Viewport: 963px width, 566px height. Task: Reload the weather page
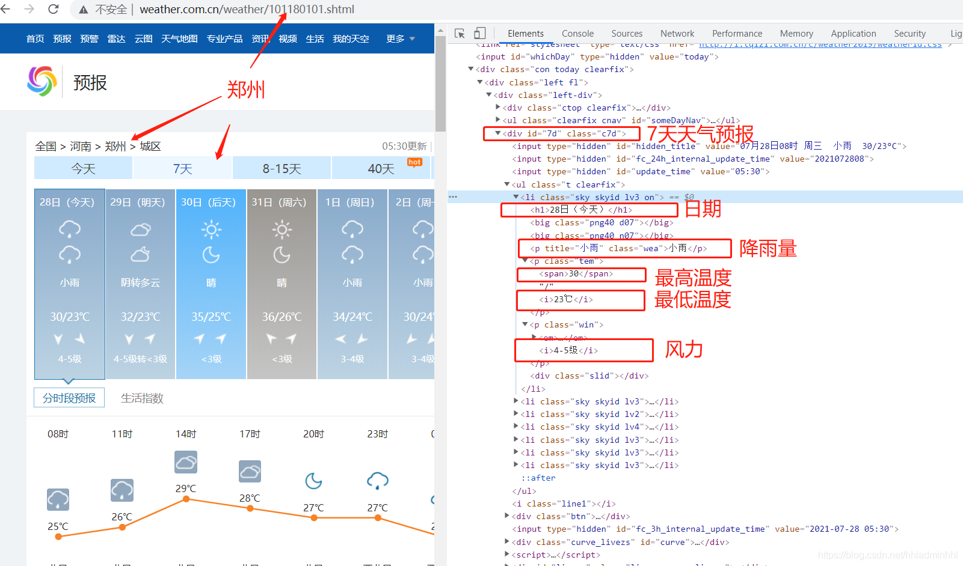tap(53, 9)
